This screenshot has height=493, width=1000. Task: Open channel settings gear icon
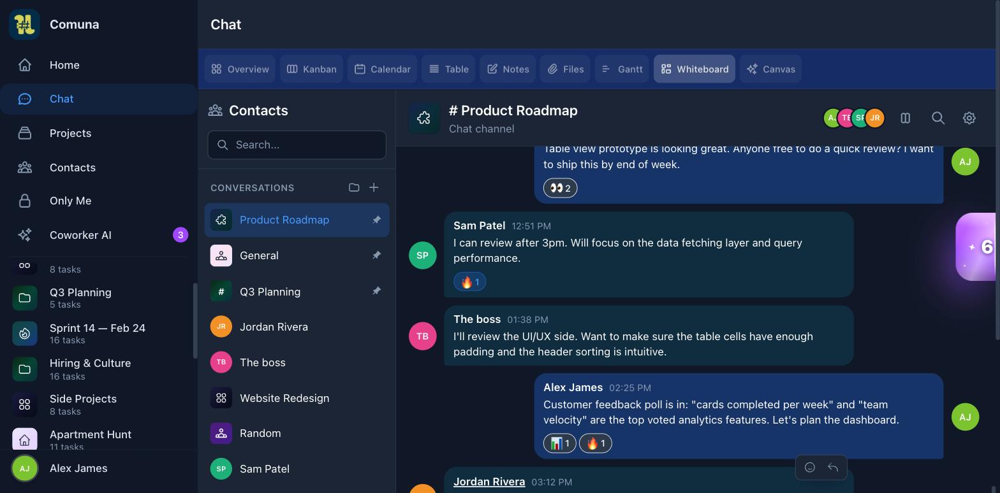point(969,118)
